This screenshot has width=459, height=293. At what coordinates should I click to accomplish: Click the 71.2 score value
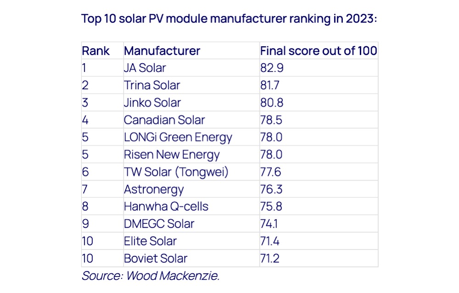[270, 259]
